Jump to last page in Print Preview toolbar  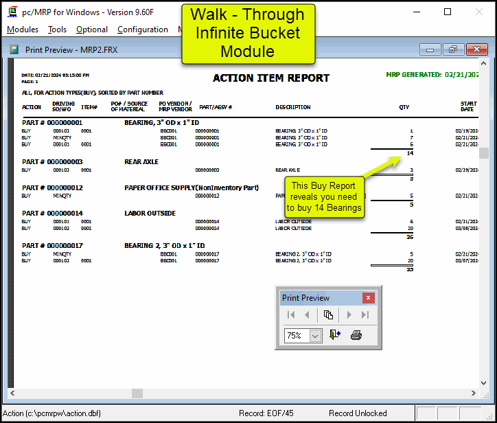(365, 315)
